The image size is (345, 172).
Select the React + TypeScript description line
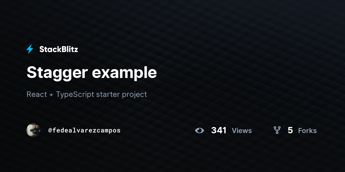click(87, 94)
